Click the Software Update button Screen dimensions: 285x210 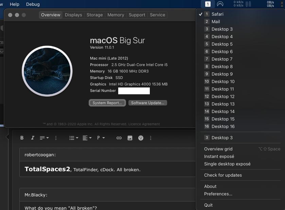(147, 103)
